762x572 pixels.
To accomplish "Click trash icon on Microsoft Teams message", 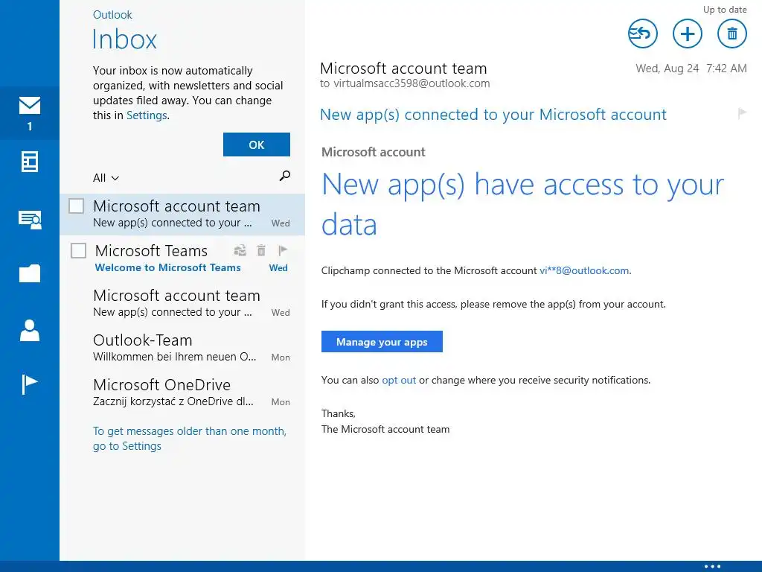I will click(x=261, y=250).
